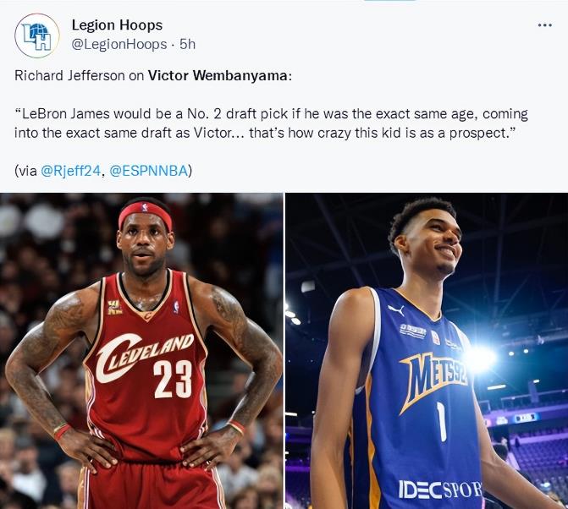Follow the @Rjeff24 mention link
Screen dimensions: 568x509
click(x=70, y=171)
